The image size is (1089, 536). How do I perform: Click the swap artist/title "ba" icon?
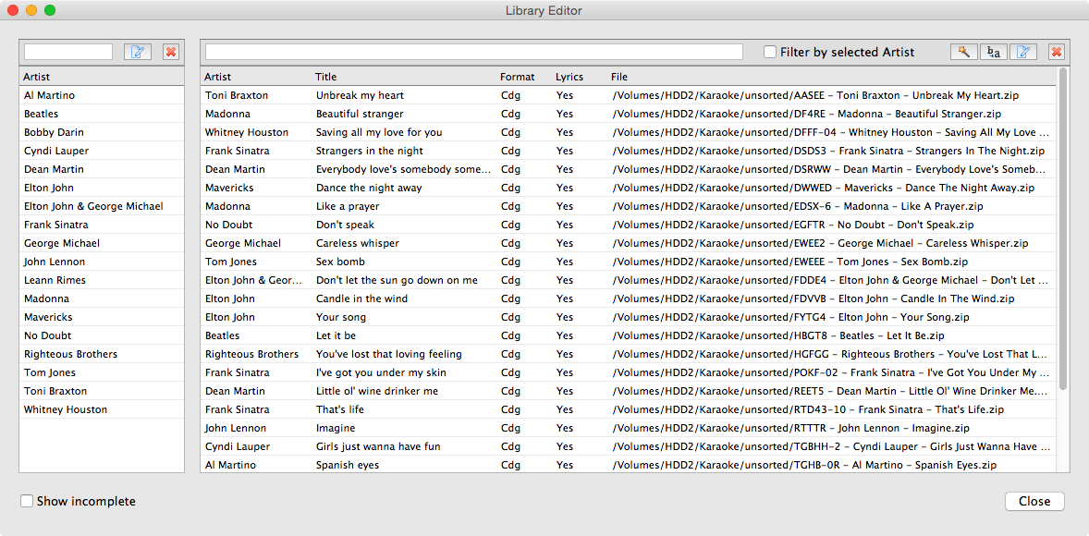[x=993, y=52]
